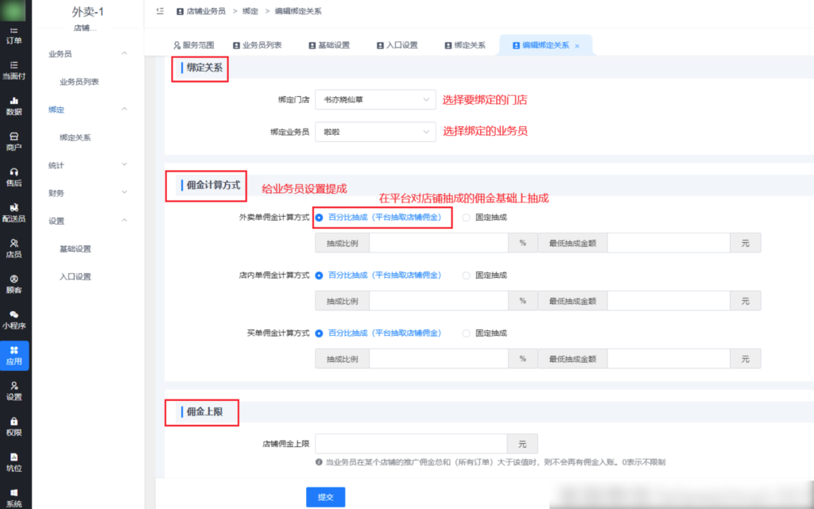Open the 绑定业务员 dropdown showing 啦啦
Screen dimensions: 814x509
coord(374,131)
